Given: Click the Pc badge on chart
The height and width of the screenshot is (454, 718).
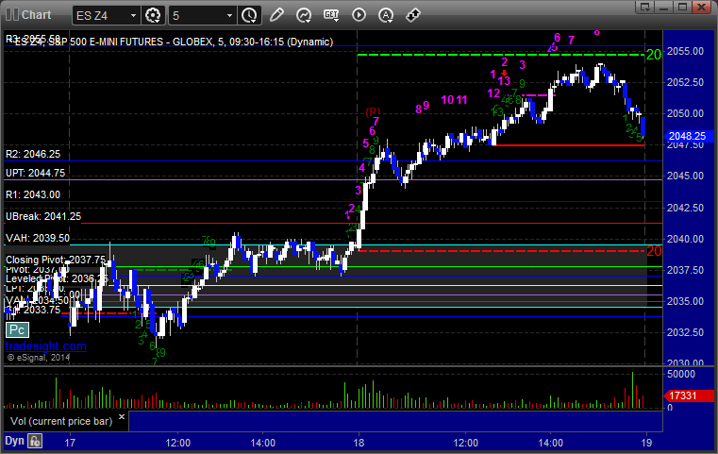Looking at the screenshot, I should [17, 329].
